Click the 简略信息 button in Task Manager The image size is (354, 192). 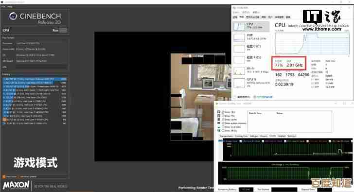244,97
